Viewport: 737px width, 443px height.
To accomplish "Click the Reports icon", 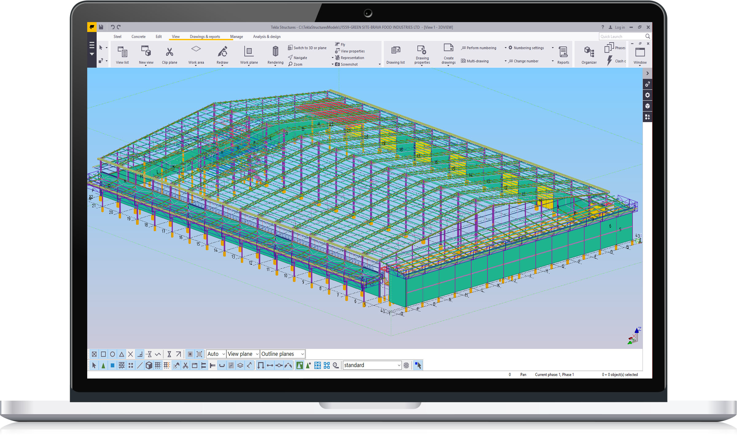I will [x=563, y=52].
